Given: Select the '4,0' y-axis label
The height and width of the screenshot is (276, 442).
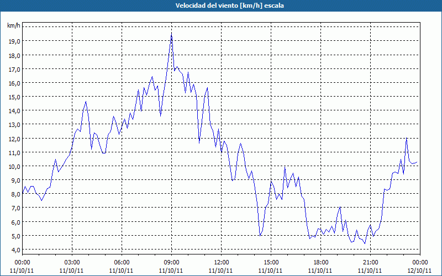Looking at the screenshot, I should (16, 250).
